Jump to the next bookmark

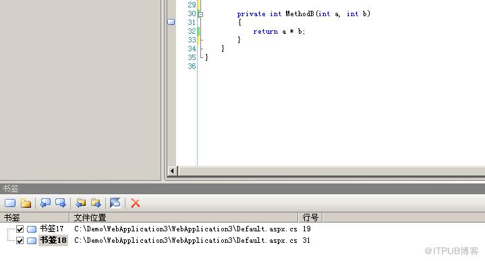pos(60,203)
